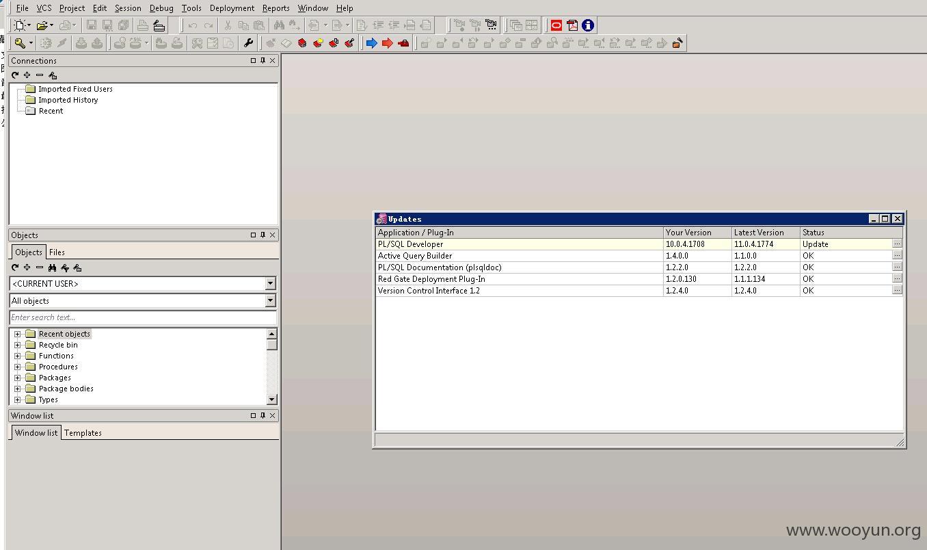Open the Tools menu
This screenshot has width=927, height=550.
coord(191,8)
